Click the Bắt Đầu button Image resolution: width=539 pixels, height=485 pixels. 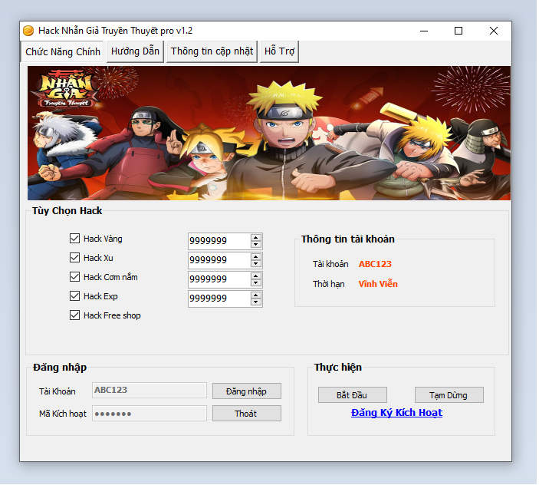352,395
